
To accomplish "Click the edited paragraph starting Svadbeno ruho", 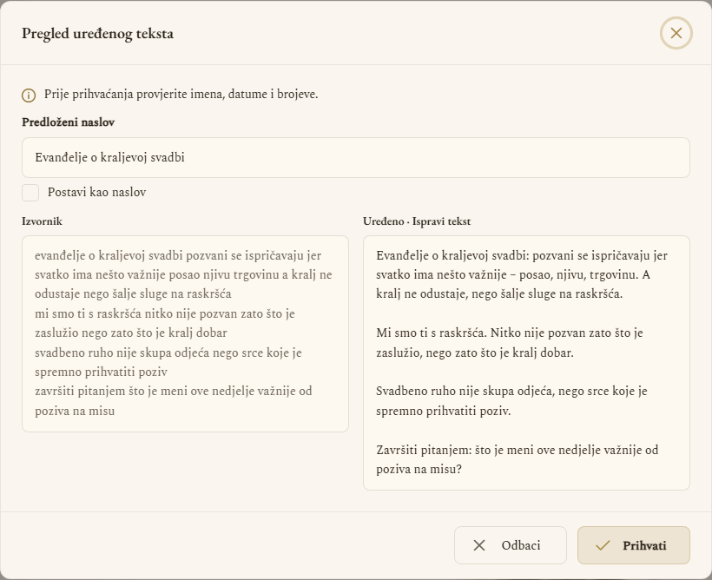I will pos(511,400).
